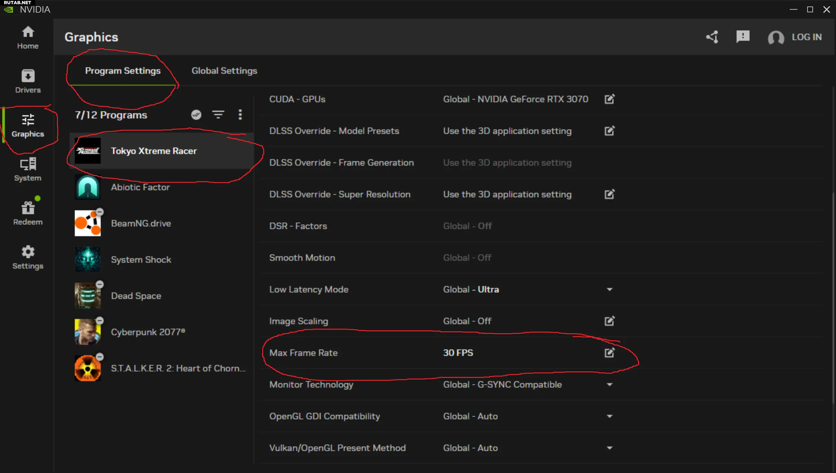Edit the Image Scaling setting
Screen dimensions: 836x473
coord(609,321)
